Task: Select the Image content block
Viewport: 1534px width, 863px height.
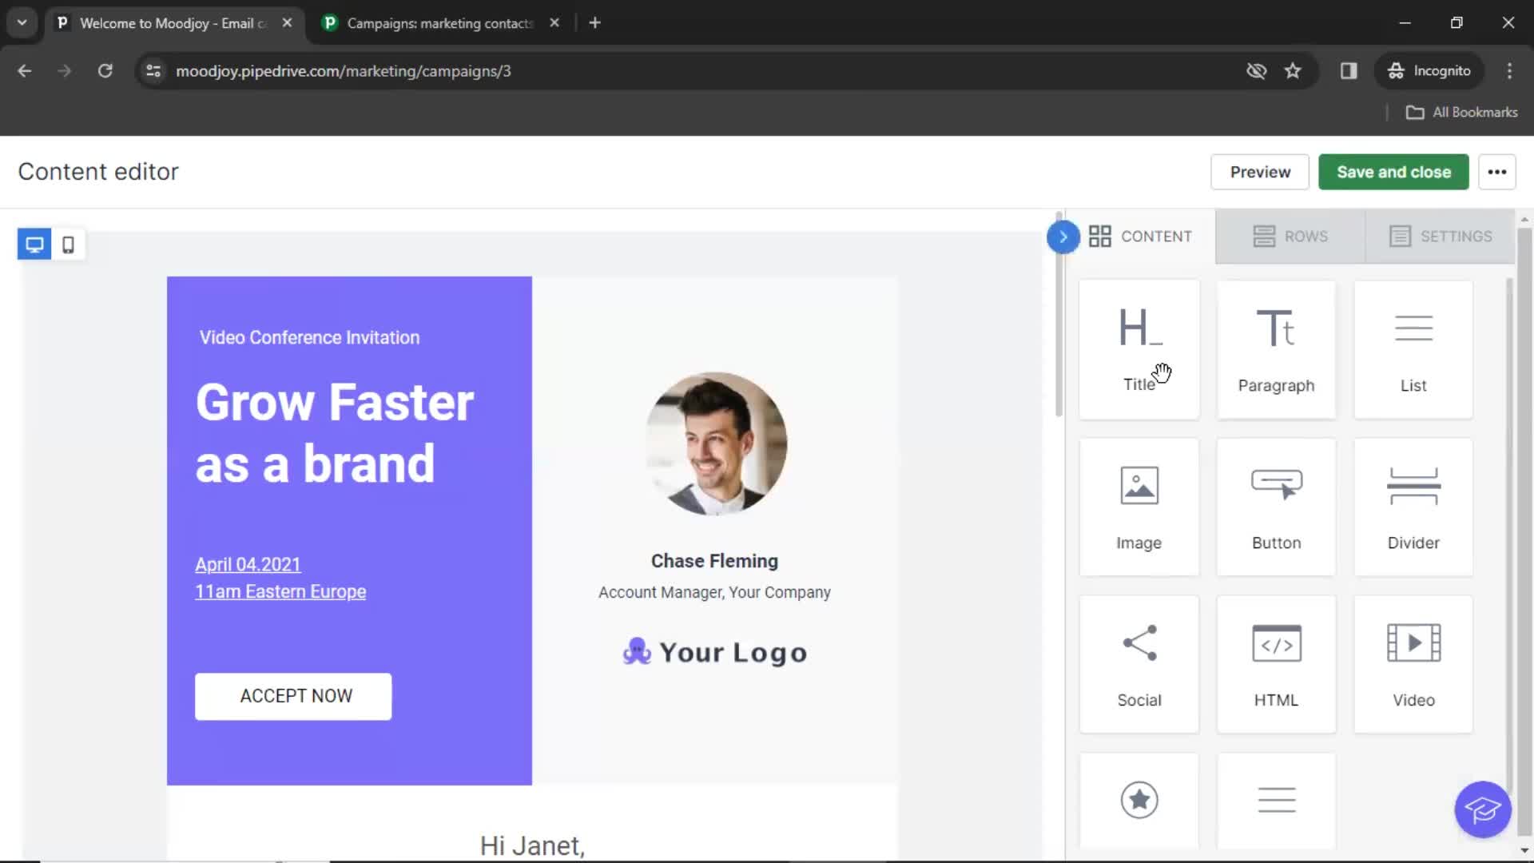Action: tap(1139, 506)
